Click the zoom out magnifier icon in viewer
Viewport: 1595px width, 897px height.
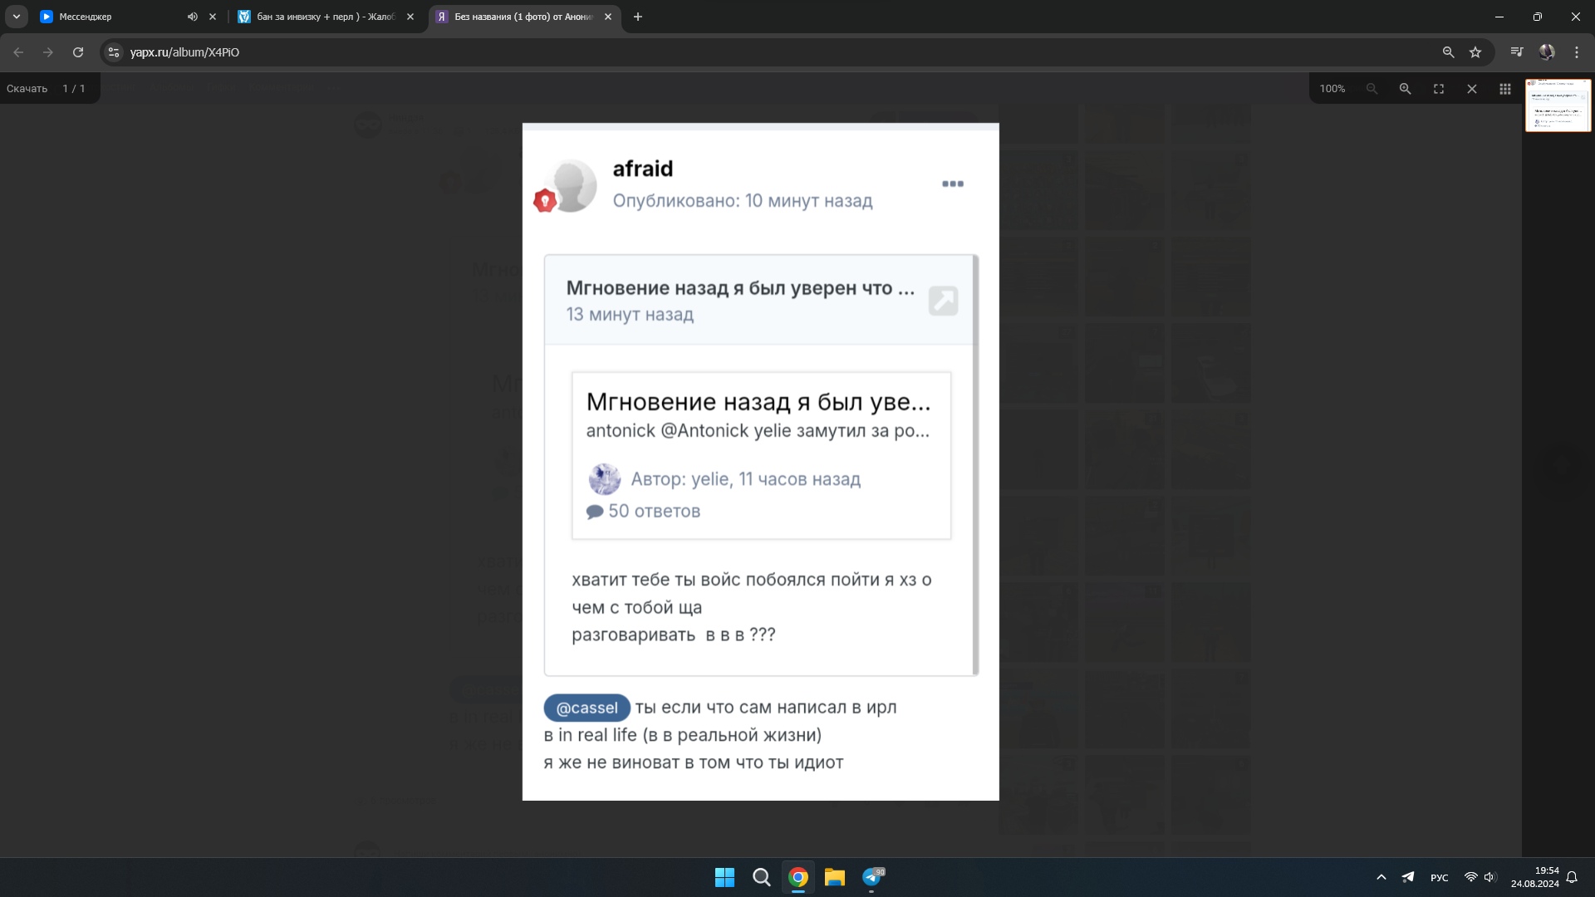[x=1372, y=89]
